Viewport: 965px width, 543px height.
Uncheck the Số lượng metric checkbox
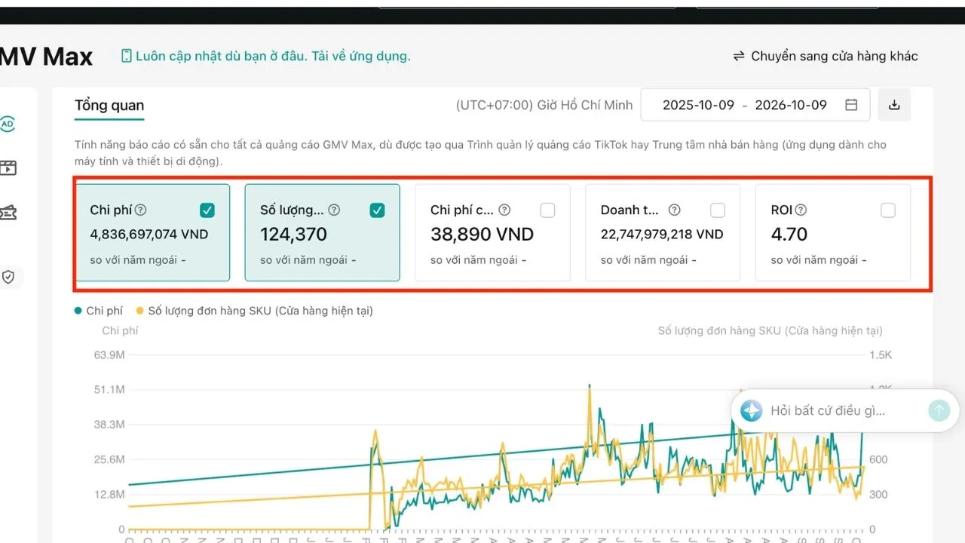[x=378, y=210]
